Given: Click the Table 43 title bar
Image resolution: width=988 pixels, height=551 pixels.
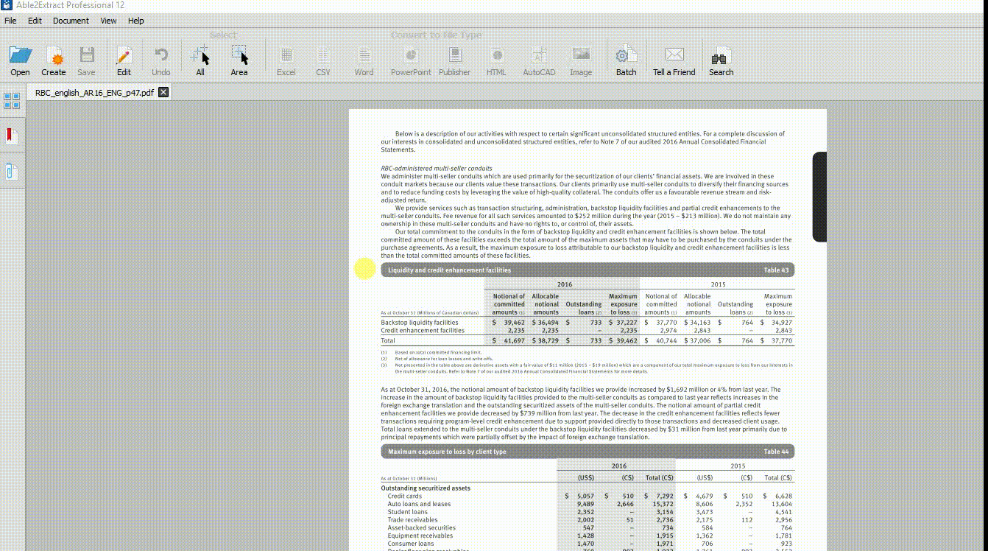Looking at the screenshot, I should (x=587, y=270).
